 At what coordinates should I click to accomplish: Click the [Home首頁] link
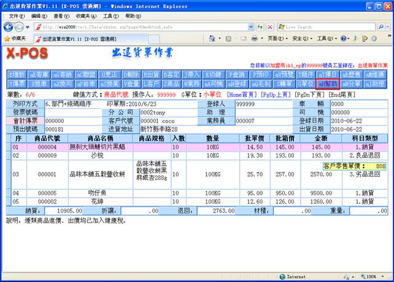click(x=243, y=95)
